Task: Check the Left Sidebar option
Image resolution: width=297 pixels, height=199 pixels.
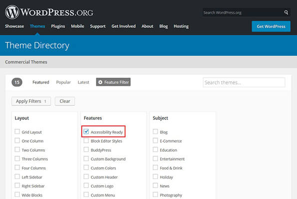Action: point(17,177)
